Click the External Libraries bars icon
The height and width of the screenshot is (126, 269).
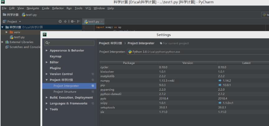(7, 42)
